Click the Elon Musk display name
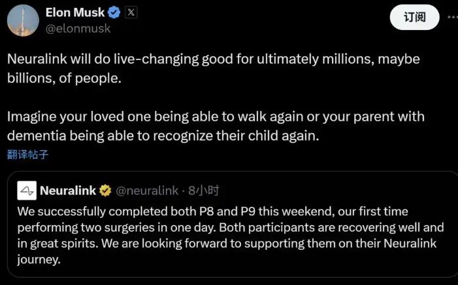This screenshot has width=458, height=285. (x=75, y=12)
